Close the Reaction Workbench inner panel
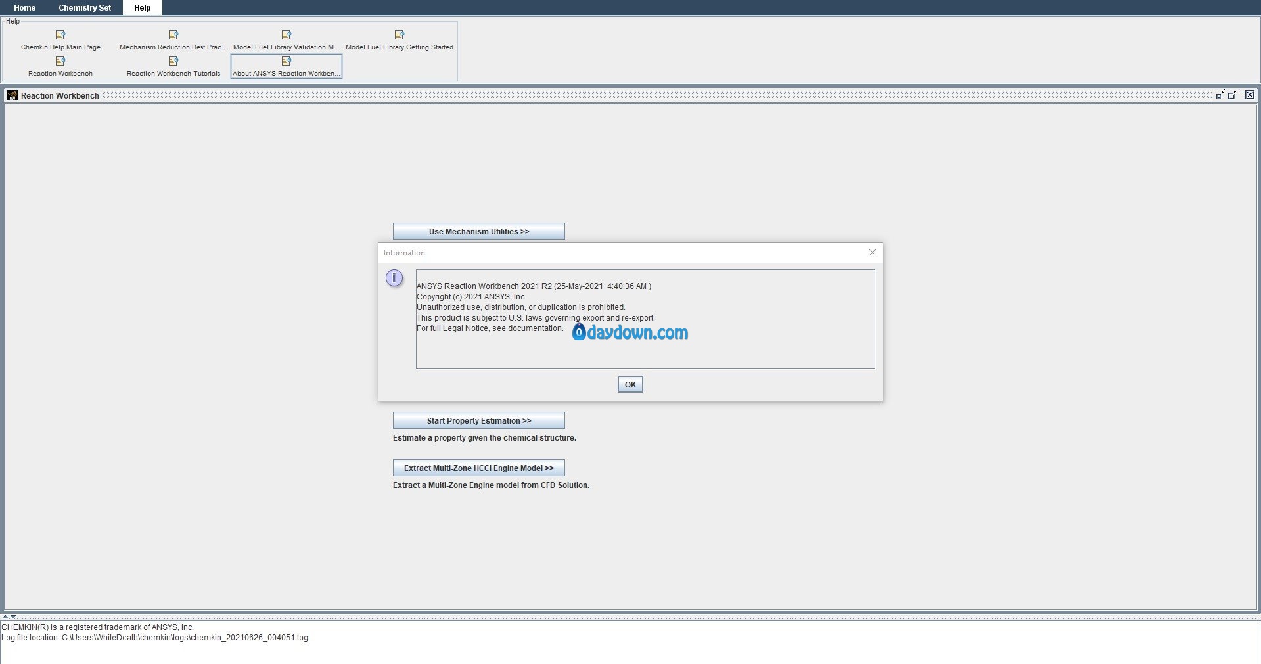This screenshot has height=664, width=1261. tap(1250, 95)
